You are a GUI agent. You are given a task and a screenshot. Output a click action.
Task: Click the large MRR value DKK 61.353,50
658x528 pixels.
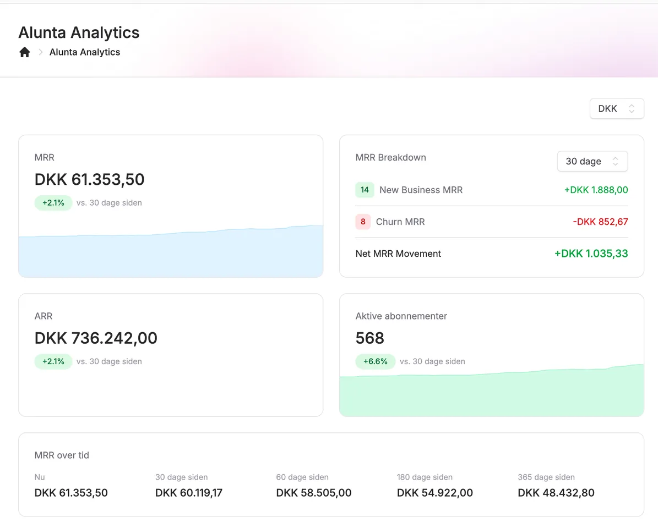[89, 179]
